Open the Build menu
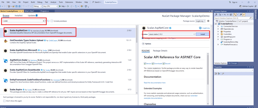 (x=33, y=2)
